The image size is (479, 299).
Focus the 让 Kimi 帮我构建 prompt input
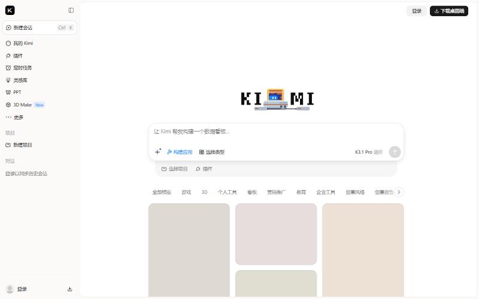[x=276, y=132]
